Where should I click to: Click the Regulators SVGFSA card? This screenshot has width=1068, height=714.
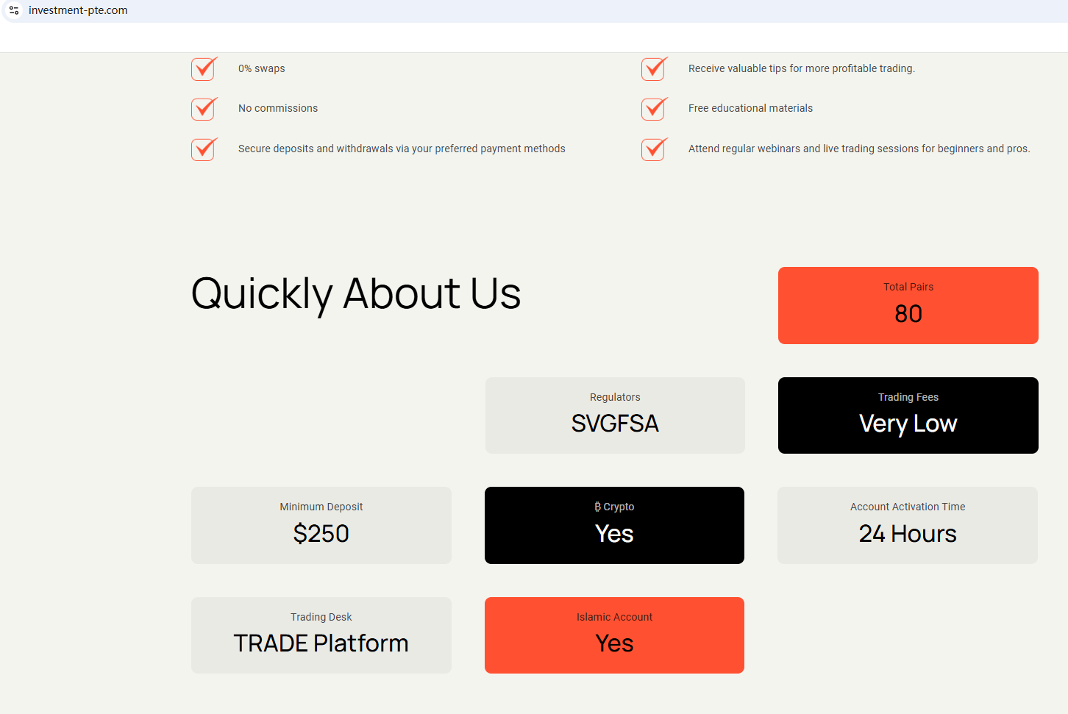point(615,415)
